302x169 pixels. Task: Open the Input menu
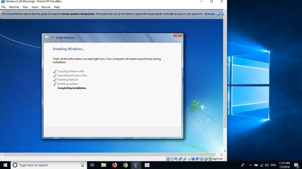pos(34,7)
